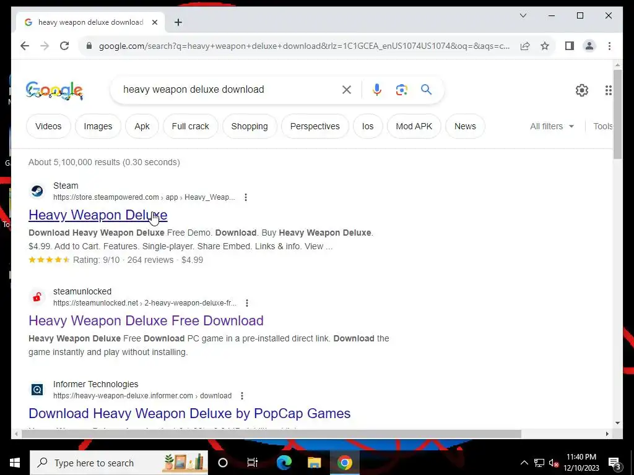The height and width of the screenshot is (475, 634).
Task: Open Chrome three-dot menu
Action: click(609, 46)
